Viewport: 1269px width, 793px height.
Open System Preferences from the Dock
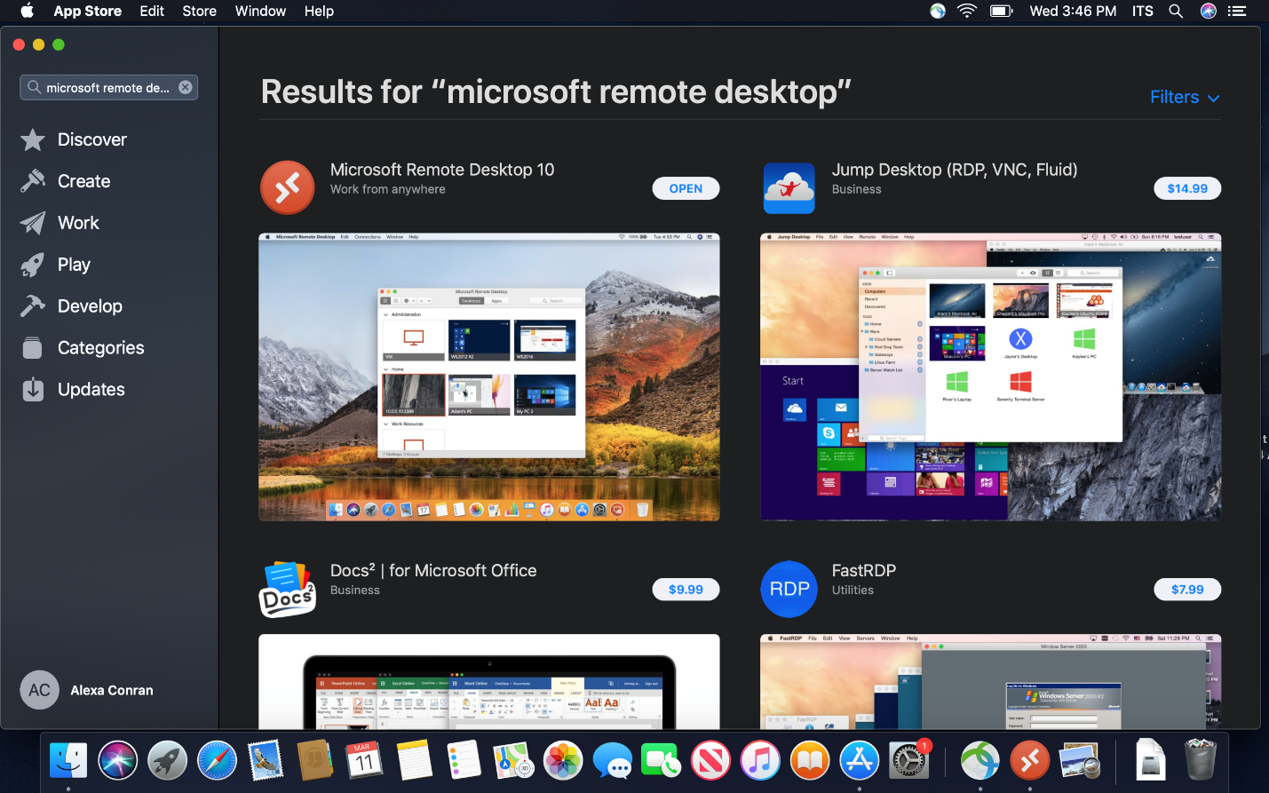[909, 761]
